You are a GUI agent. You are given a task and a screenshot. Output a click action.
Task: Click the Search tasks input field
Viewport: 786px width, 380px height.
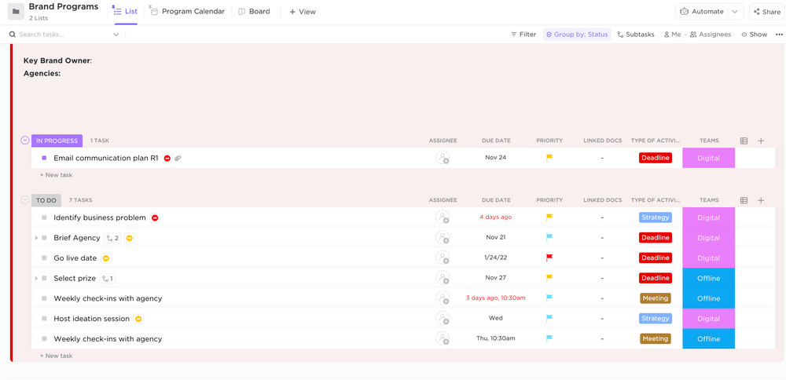(63, 35)
